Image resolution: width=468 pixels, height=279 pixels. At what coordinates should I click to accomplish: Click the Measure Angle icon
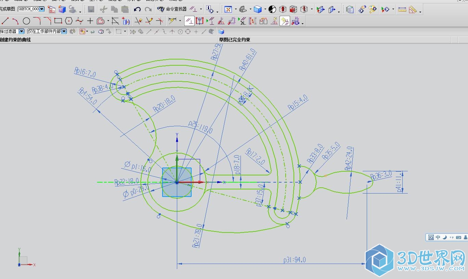click(x=413, y=10)
